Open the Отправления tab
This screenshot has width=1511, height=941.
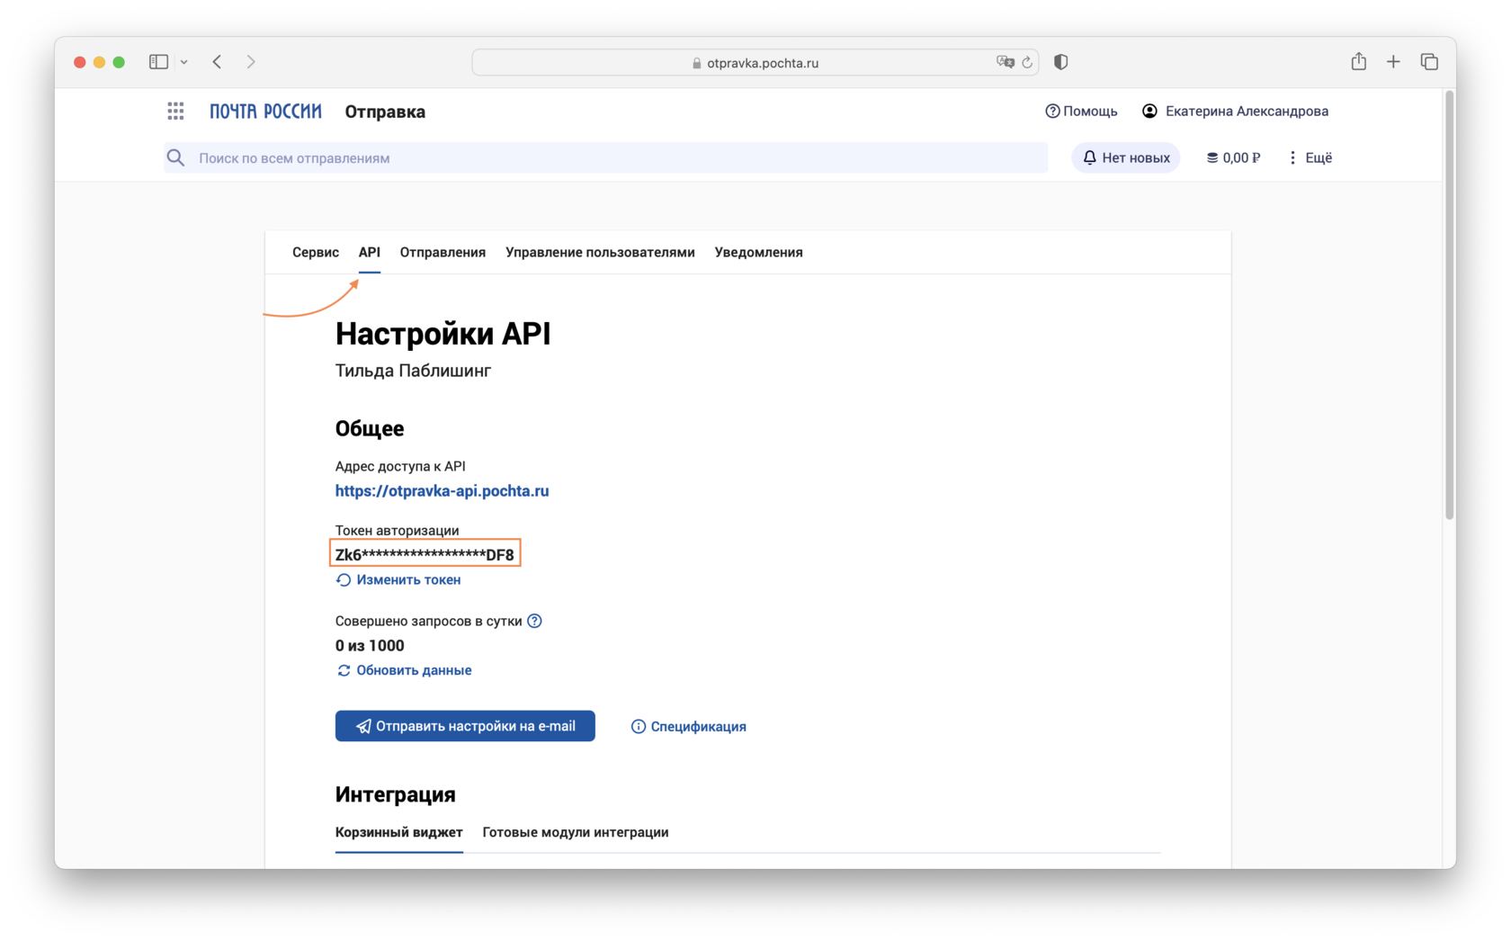(443, 252)
